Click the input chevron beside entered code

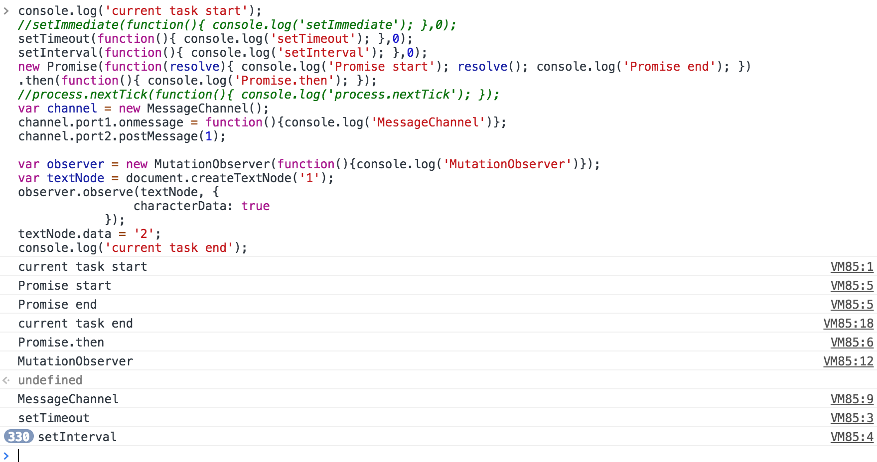(x=6, y=11)
